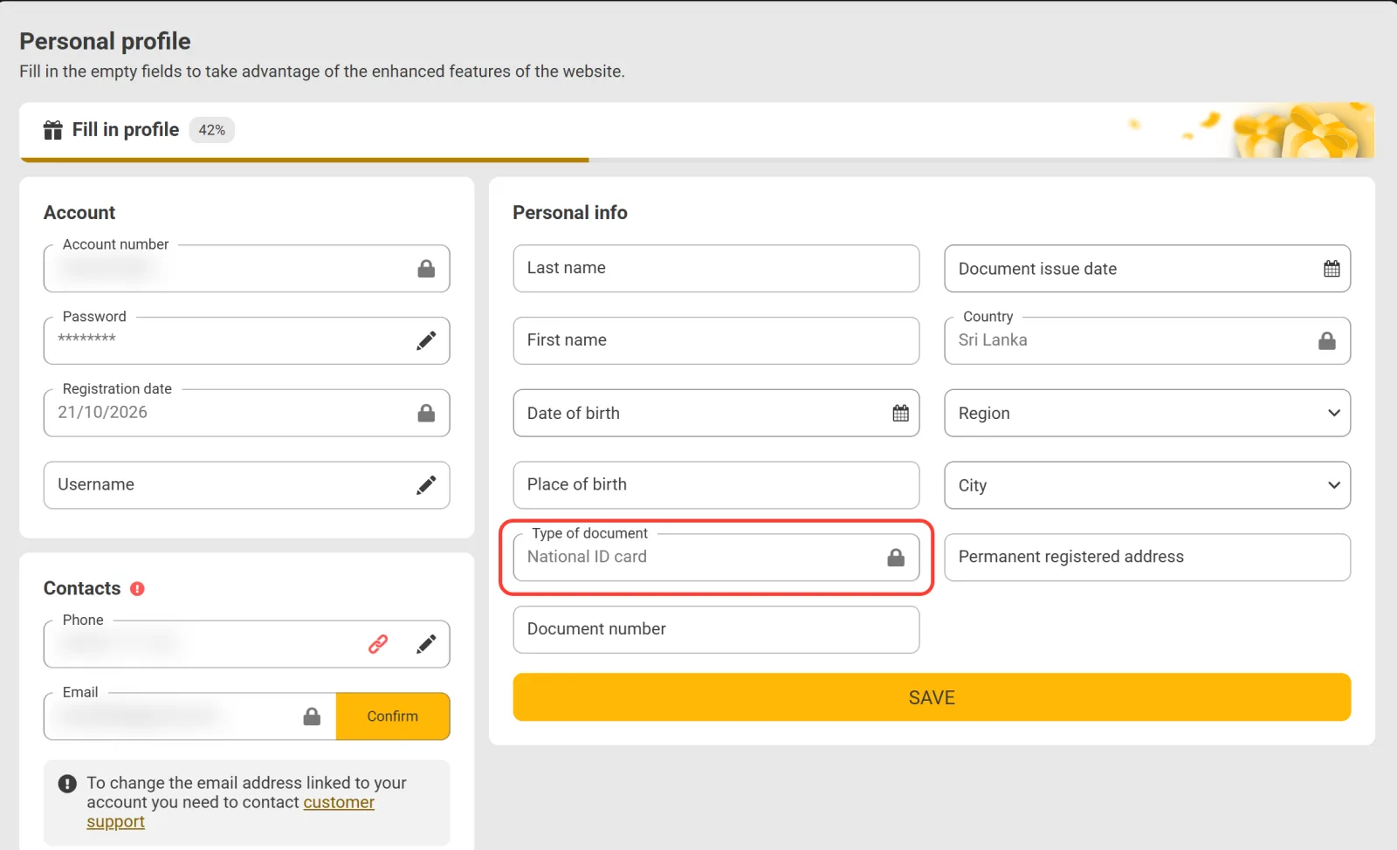Focus the Place of birth field
Viewport: 1397px width, 850px height.
[x=716, y=485]
